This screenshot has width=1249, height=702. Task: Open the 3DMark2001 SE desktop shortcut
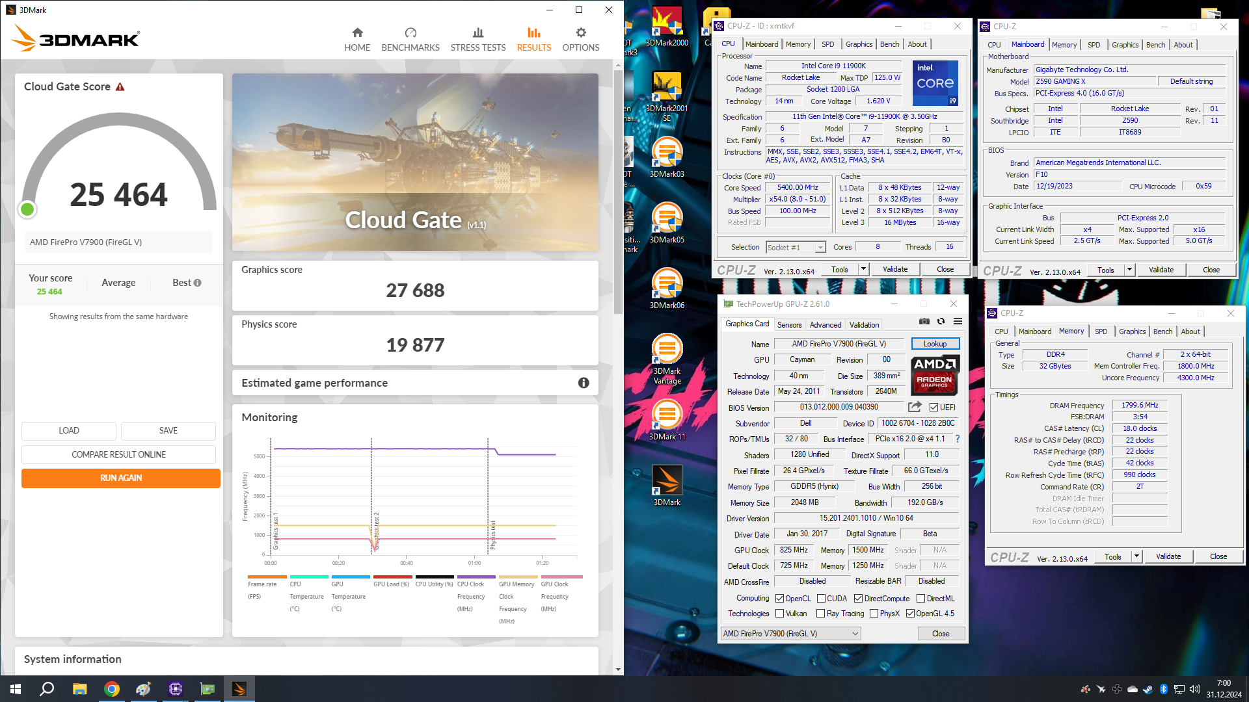[x=667, y=96]
